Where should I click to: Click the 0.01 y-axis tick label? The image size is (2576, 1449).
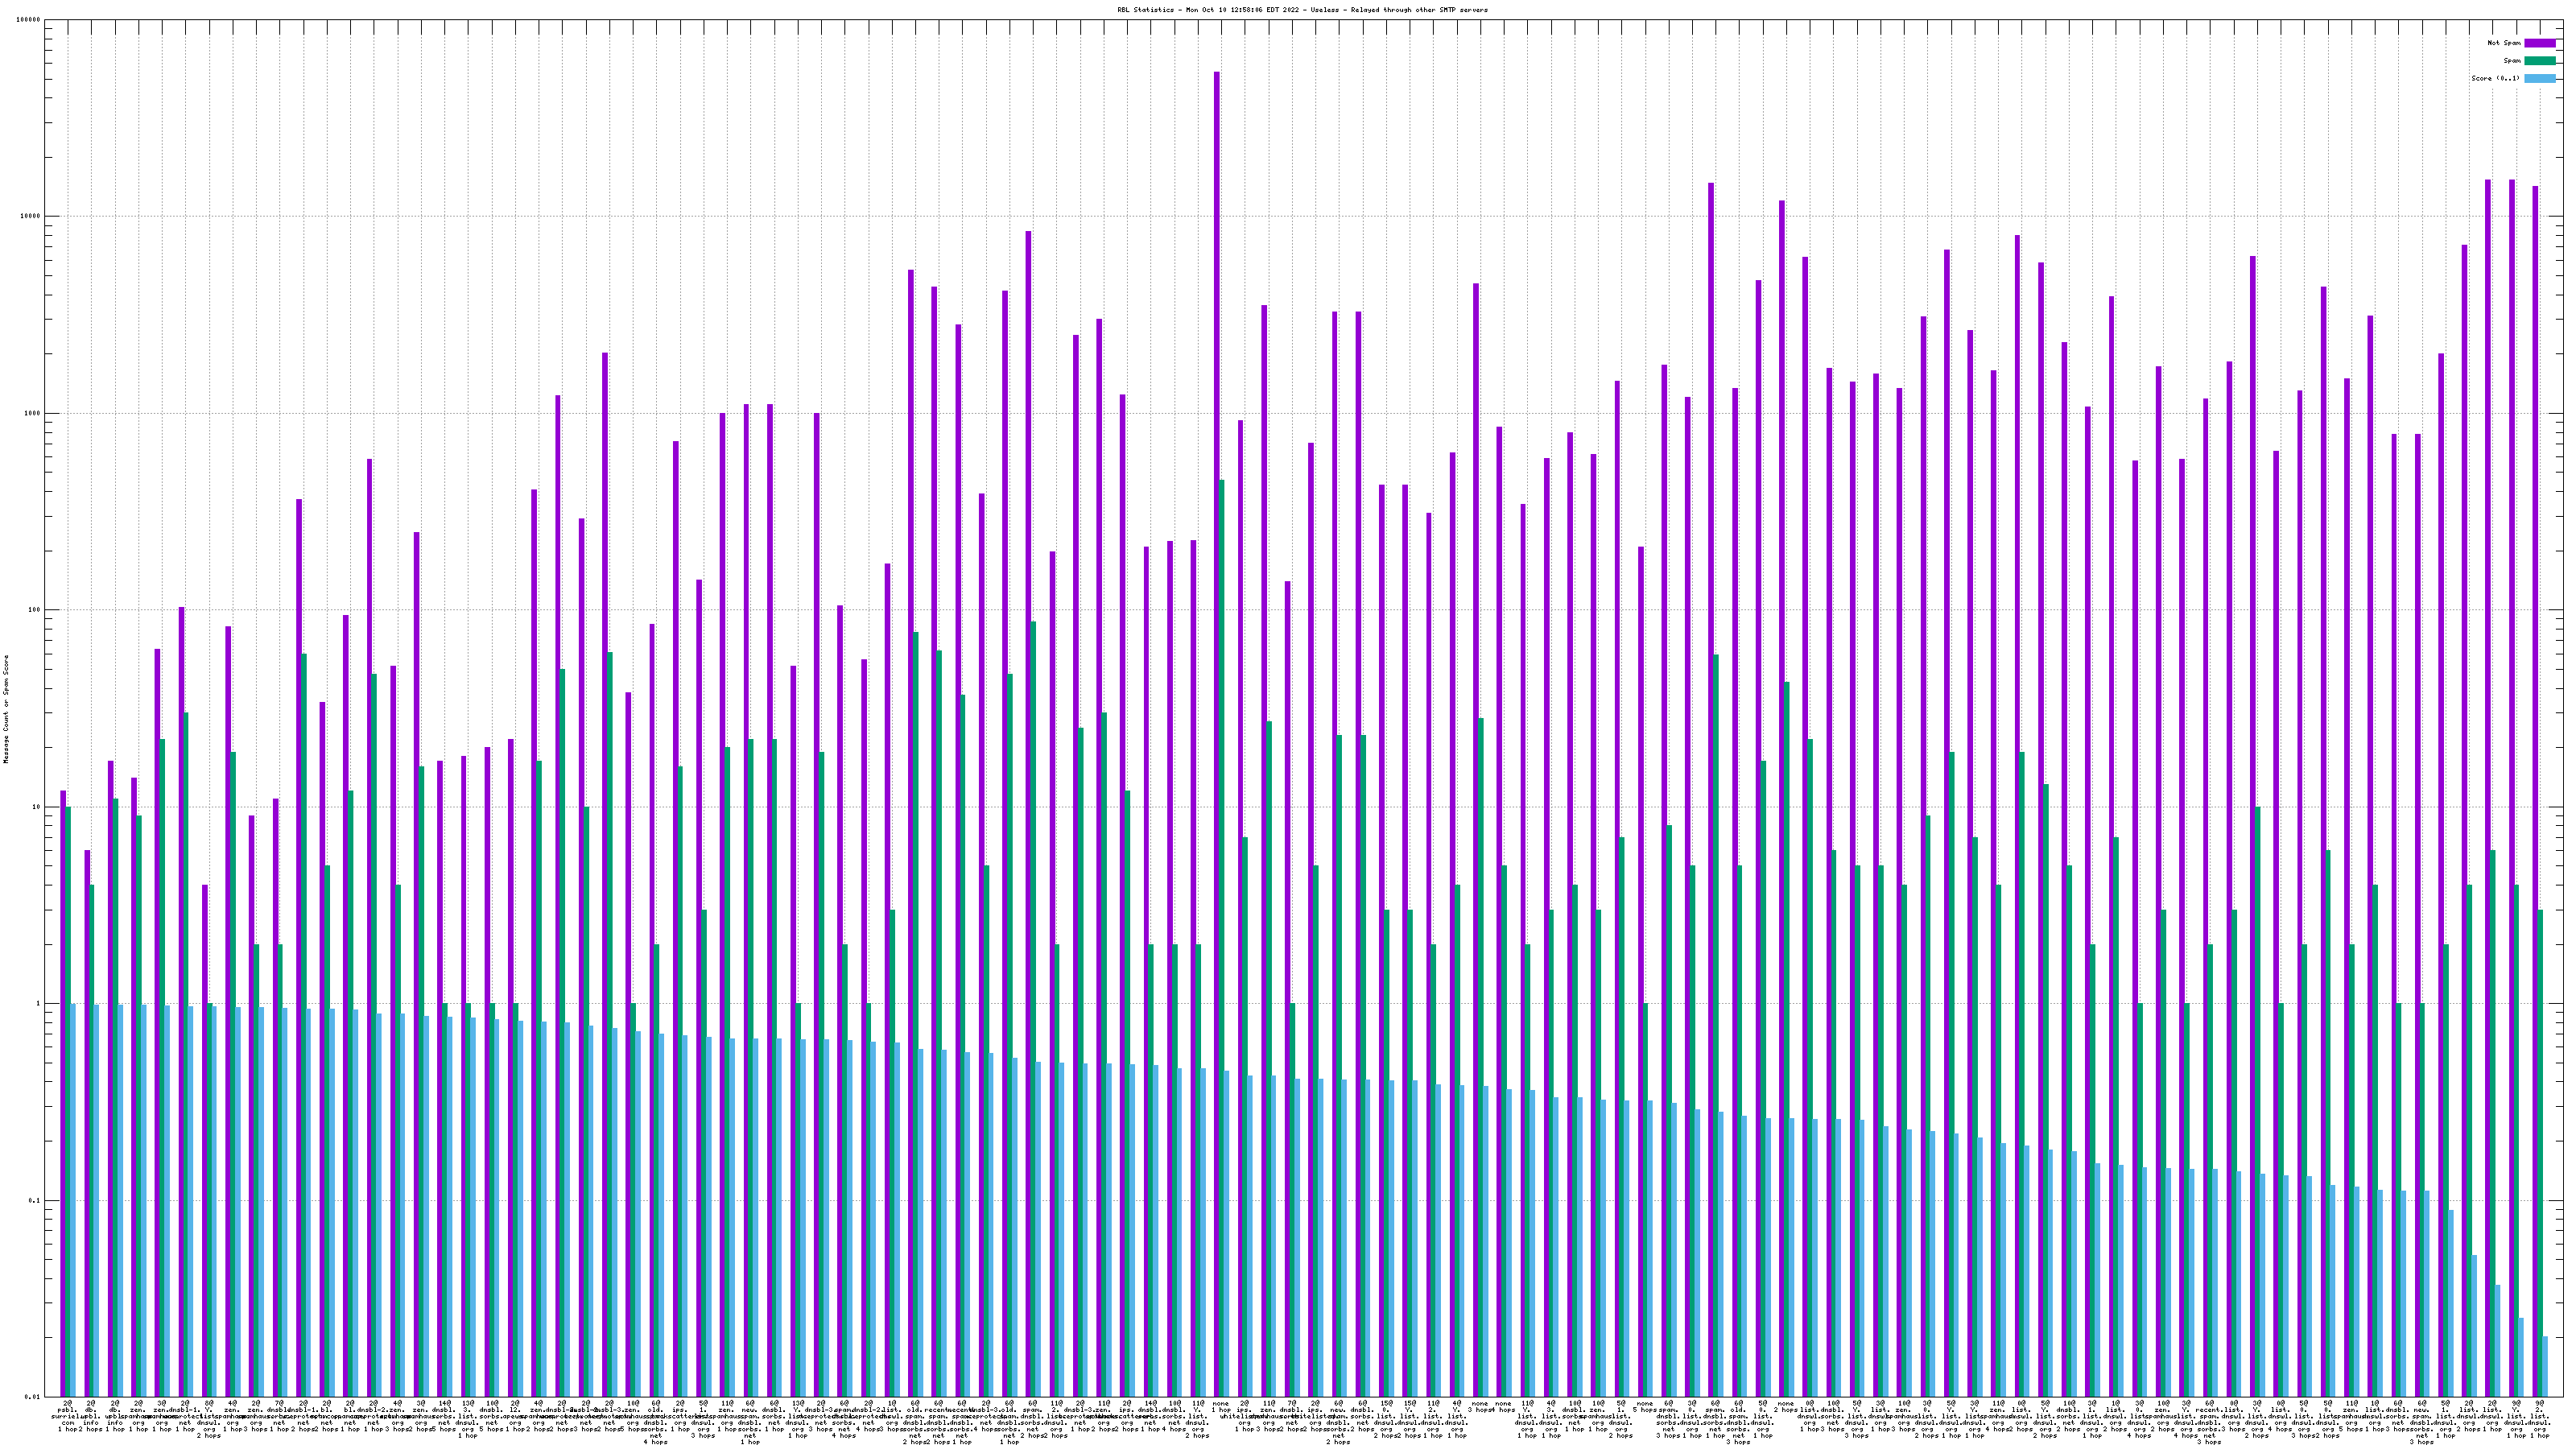pyautogui.click(x=31, y=1397)
